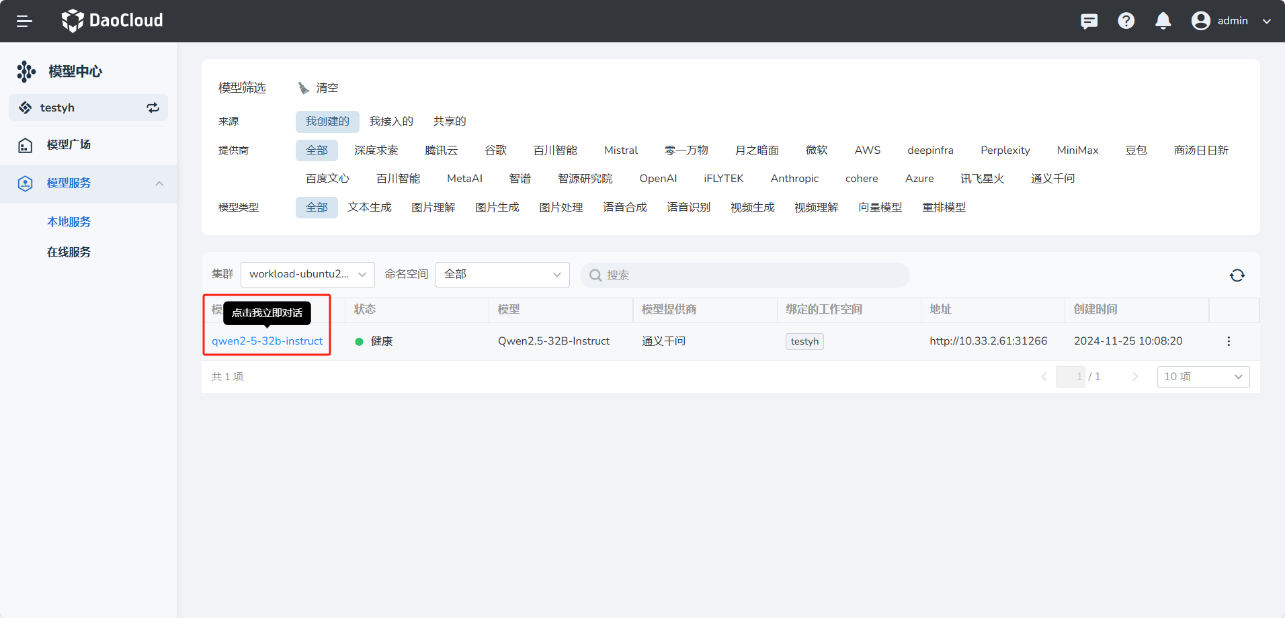Select source filter 我创建的
The image size is (1285, 618).
click(x=327, y=122)
